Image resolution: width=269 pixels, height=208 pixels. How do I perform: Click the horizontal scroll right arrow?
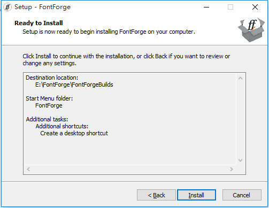(x=232, y=169)
